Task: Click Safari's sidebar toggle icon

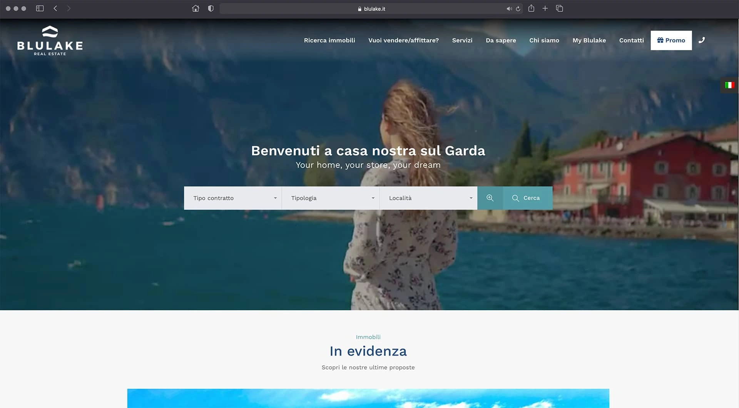Action: click(40, 8)
